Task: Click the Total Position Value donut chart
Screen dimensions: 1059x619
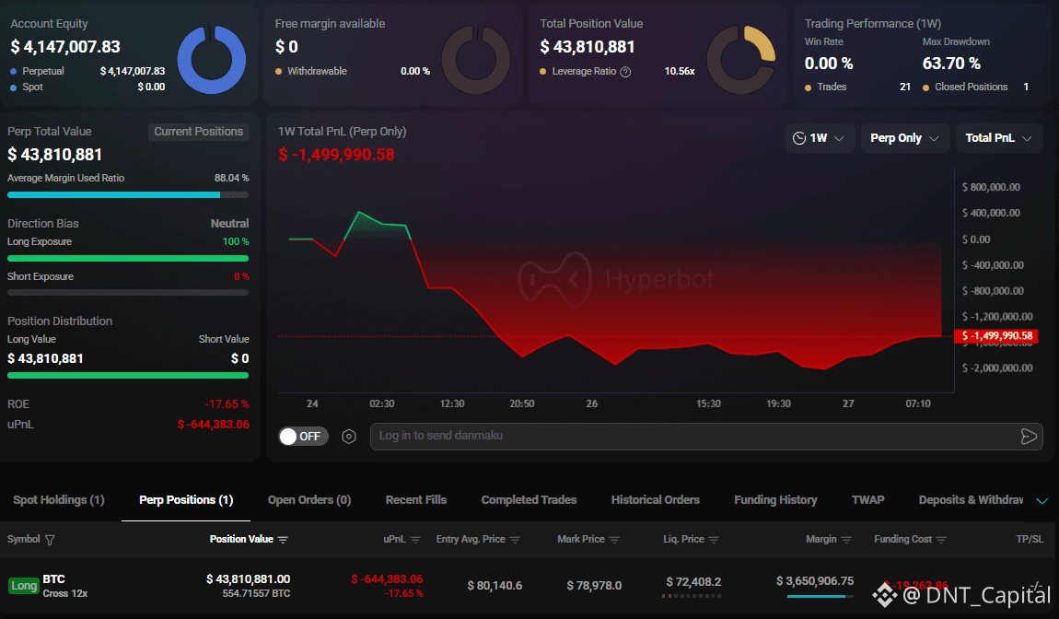Action: [741, 60]
